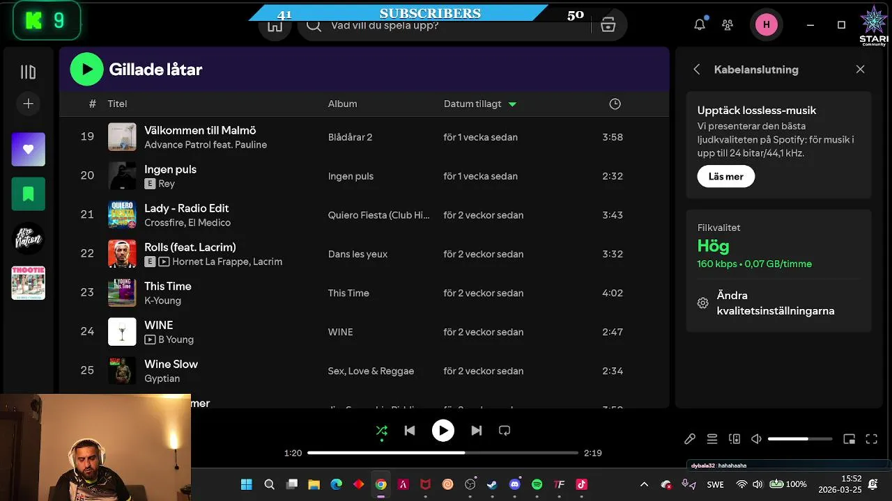The image size is (892, 501).
Task: Open Spotify from the Windows taskbar
Action: coord(537,484)
